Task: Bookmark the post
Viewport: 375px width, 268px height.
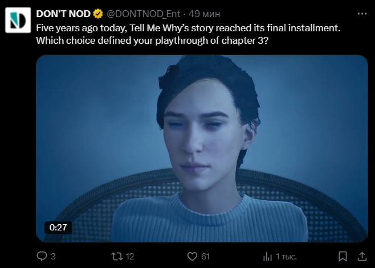Action: coord(343,257)
